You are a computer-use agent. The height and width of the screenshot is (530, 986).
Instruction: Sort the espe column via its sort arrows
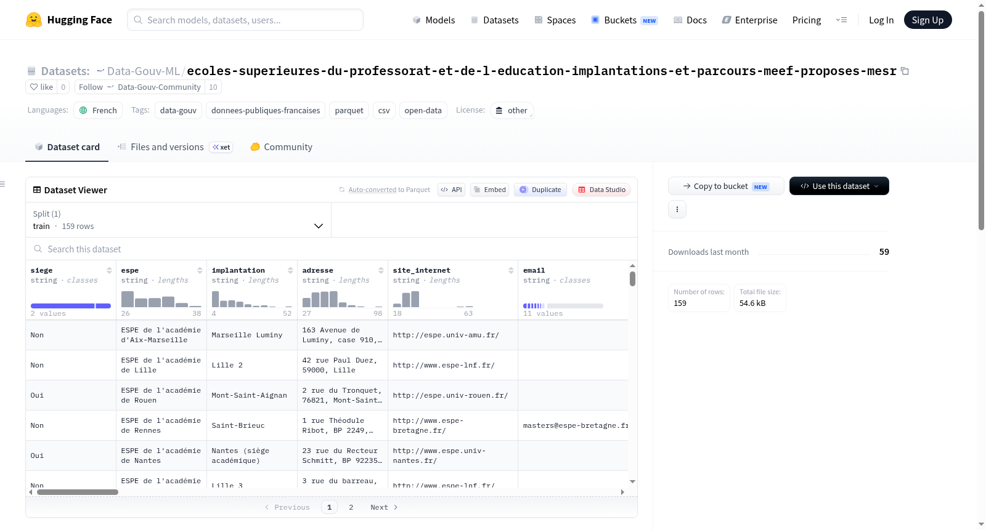click(200, 270)
